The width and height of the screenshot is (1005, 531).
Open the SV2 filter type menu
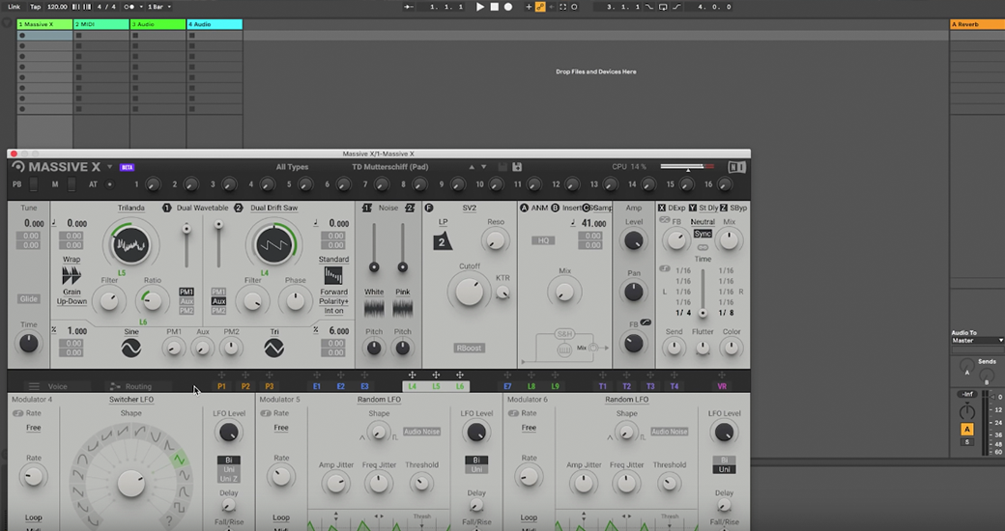[470, 209]
